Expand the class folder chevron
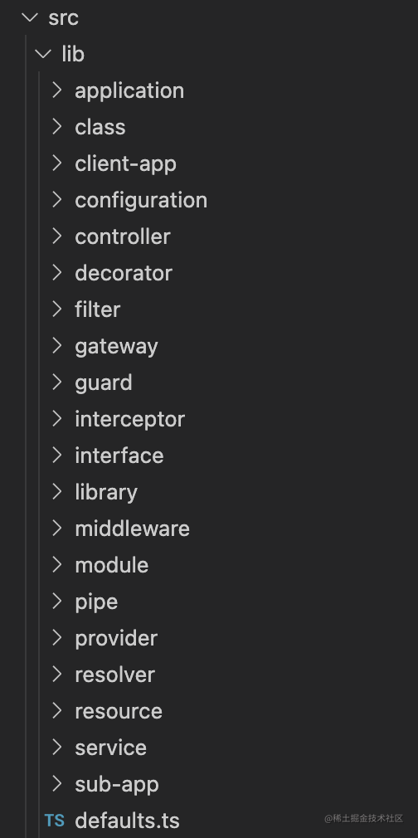 coord(57,127)
